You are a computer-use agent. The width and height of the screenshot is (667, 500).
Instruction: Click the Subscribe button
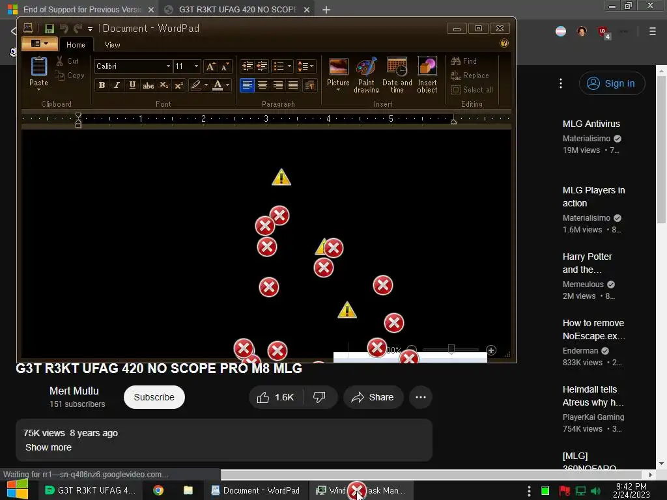(x=154, y=397)
